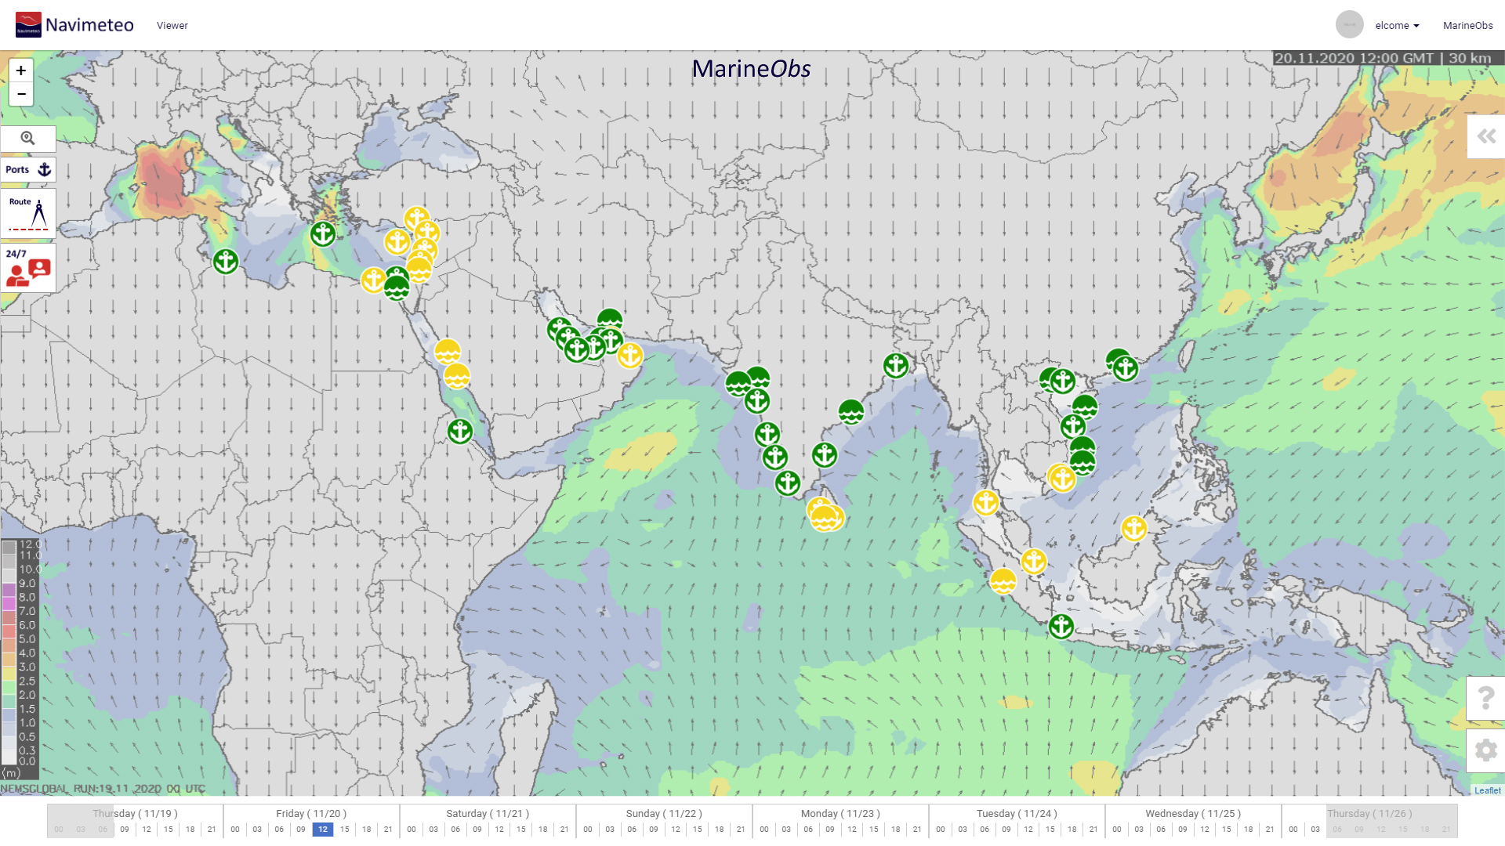Zoom out of the map
The height and width of the screenshot is (846, 1505).
(x=21, y=94)
